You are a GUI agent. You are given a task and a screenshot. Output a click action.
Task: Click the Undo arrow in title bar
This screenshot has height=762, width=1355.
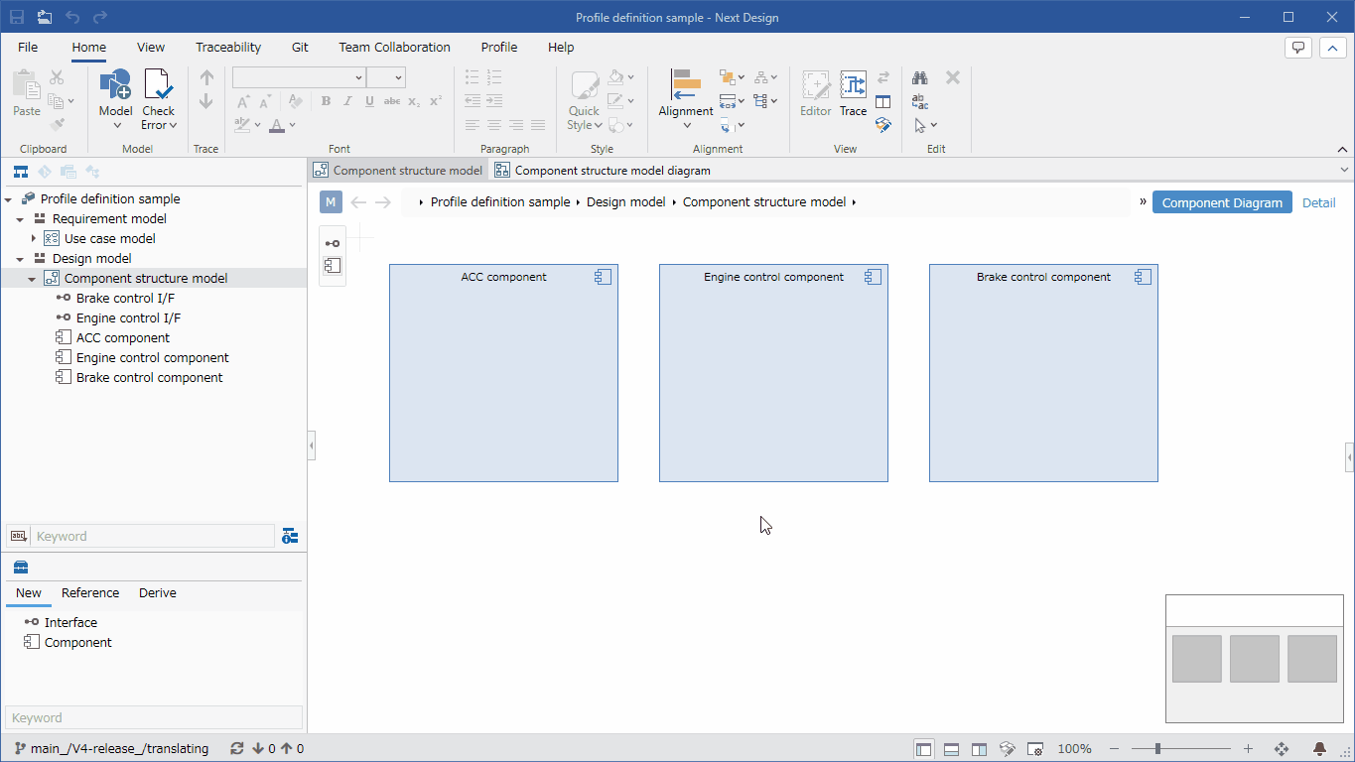pos(72,17)
